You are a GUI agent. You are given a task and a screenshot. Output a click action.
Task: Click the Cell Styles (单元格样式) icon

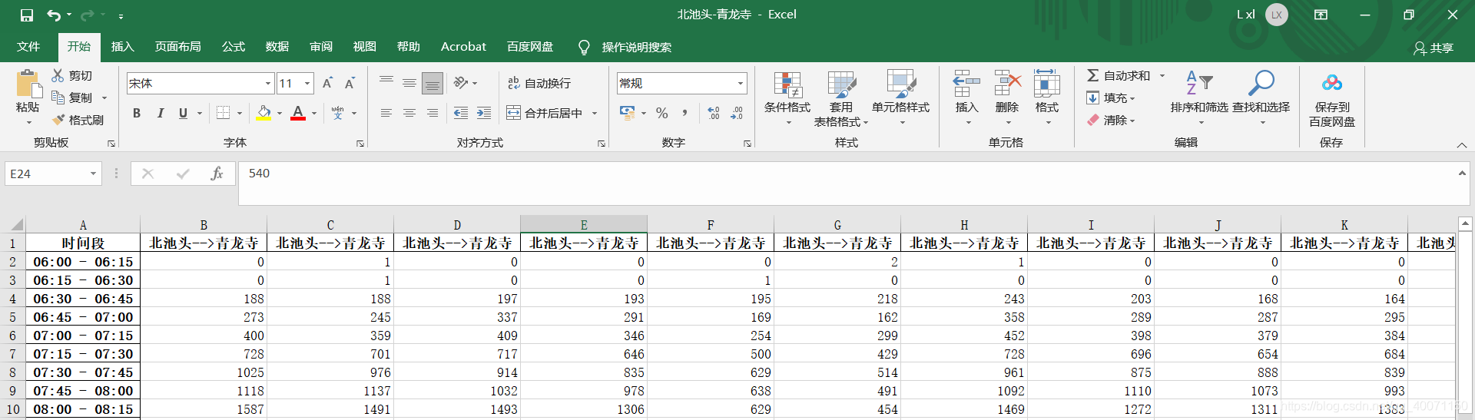pos(900,84)
